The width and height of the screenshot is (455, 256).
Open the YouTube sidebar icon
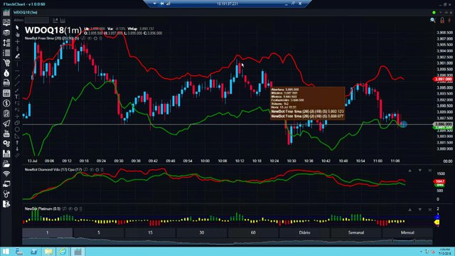[x=6, y=134]
